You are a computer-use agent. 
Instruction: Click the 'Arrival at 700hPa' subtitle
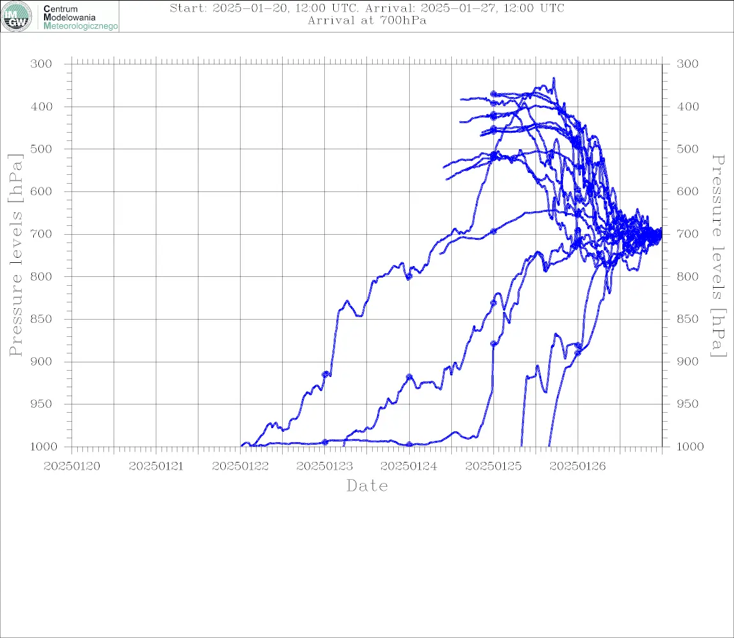point(367,20)
